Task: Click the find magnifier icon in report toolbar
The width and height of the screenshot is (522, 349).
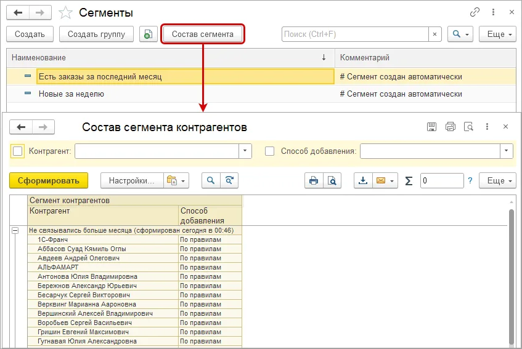Action: 211,180
